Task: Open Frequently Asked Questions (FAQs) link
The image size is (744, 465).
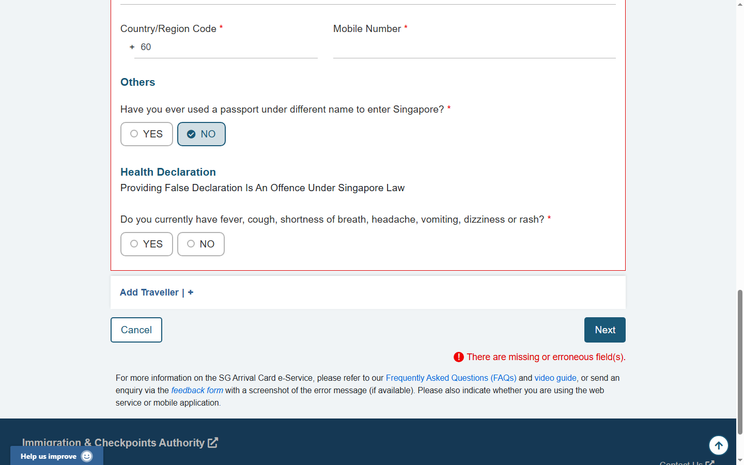Action: pos(451,378)
